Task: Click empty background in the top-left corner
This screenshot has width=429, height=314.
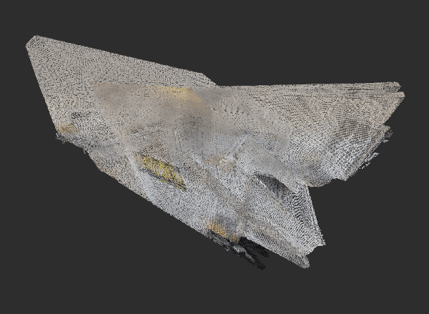Action: [14, 13]
